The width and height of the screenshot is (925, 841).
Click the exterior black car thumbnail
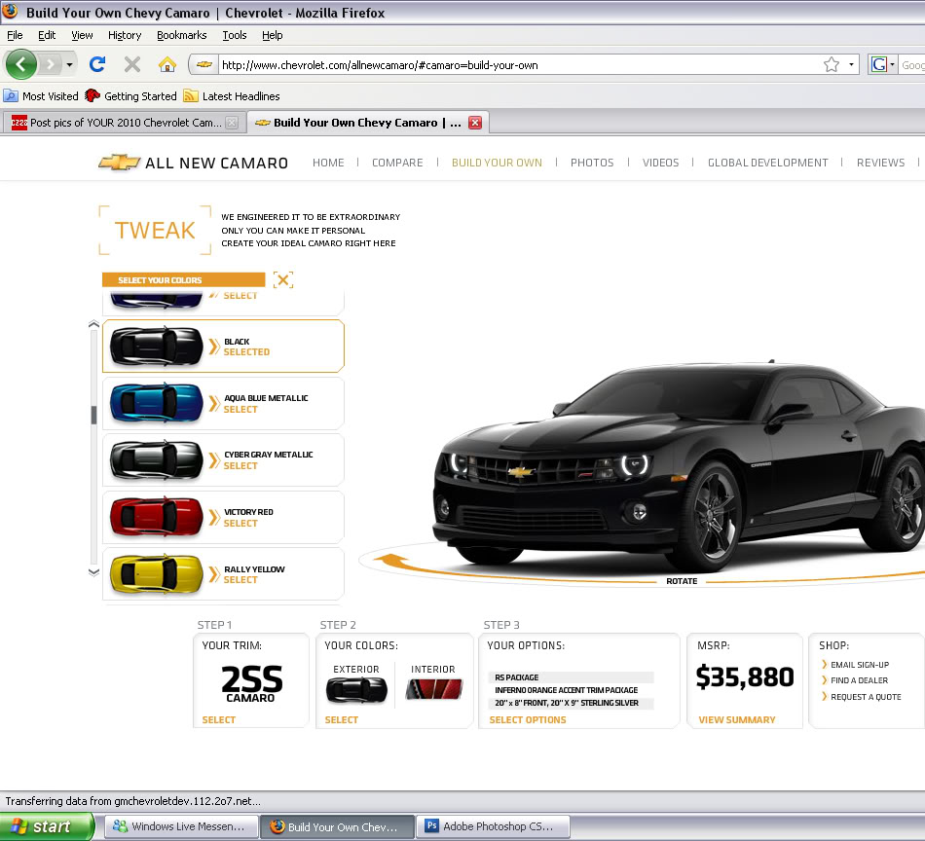click(x=356, y=689)
